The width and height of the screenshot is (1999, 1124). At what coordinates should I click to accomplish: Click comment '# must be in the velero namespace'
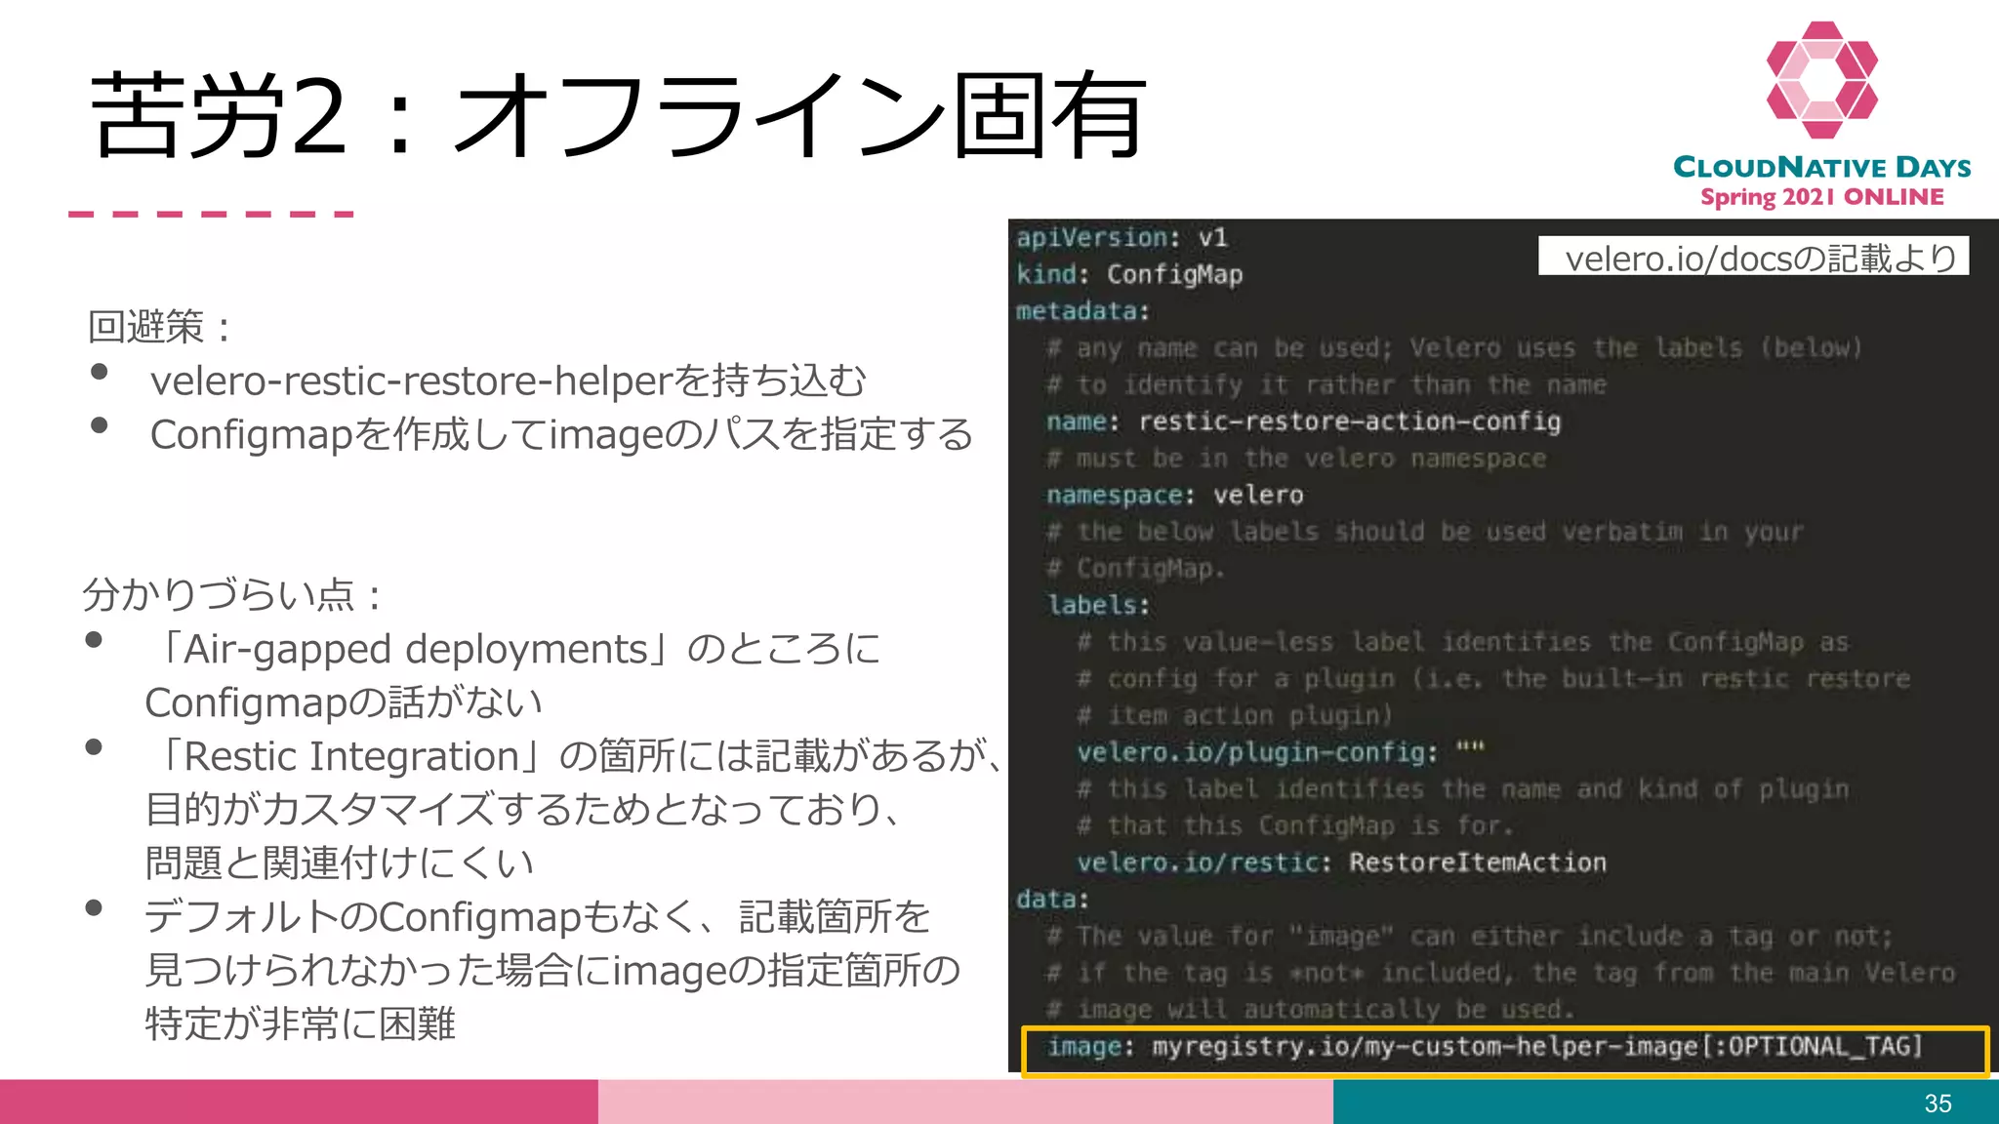coord(1295,458)
